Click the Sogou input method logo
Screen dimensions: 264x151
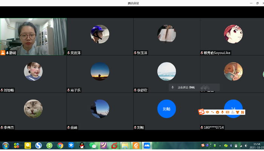(x=201, y=112)
